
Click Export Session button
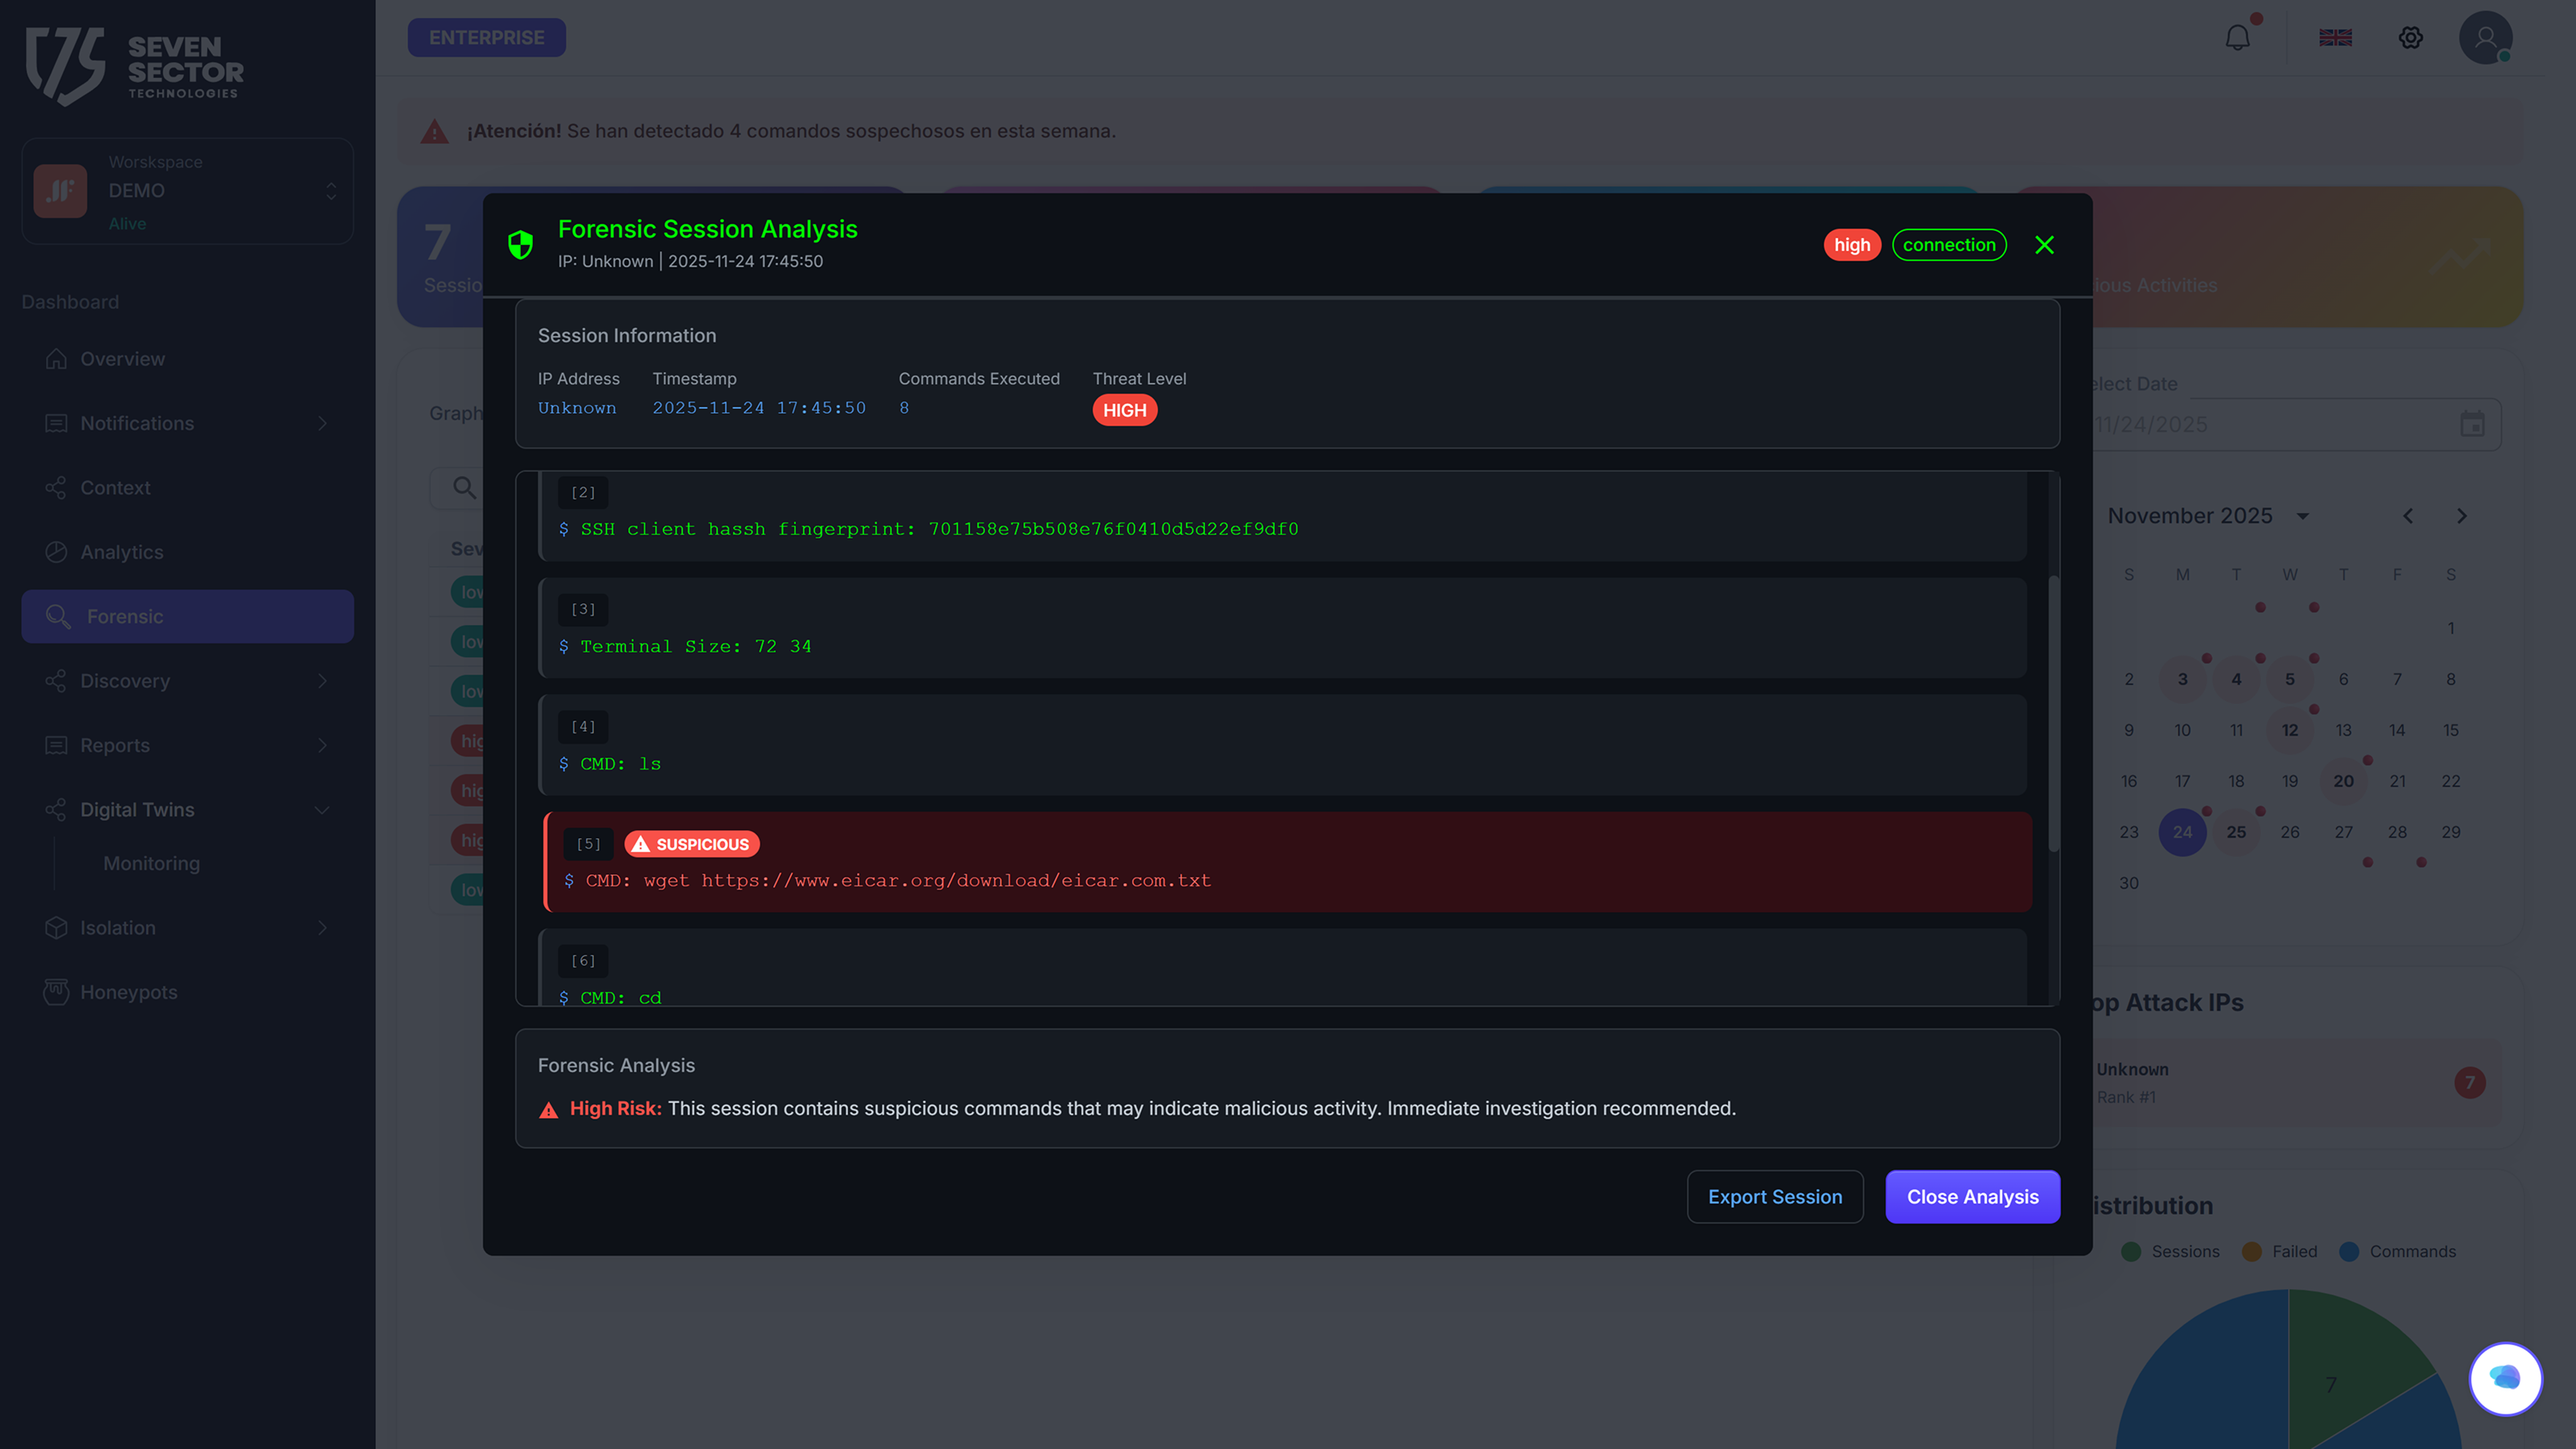pyautogui.click(x=1774, y=1197)
